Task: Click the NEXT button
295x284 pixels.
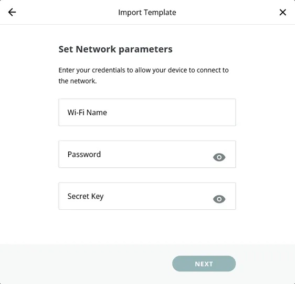Action: pos(204,263)
